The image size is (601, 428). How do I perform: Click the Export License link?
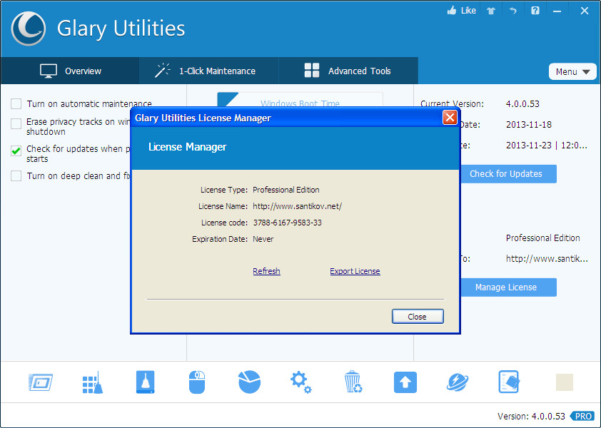click(355, 271)
